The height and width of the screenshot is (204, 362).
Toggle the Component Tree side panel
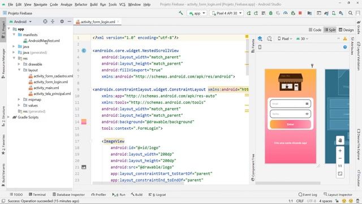[x=253, y=168]
